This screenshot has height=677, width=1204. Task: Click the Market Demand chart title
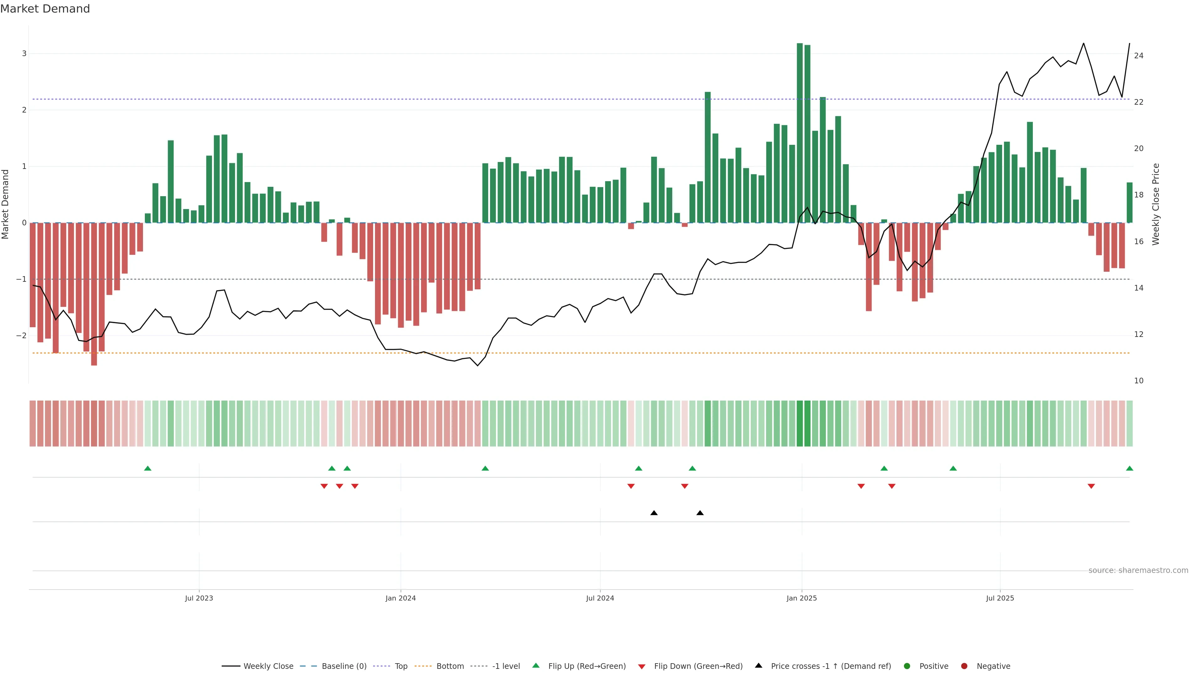pyautogui.click(x=45, y=9)
